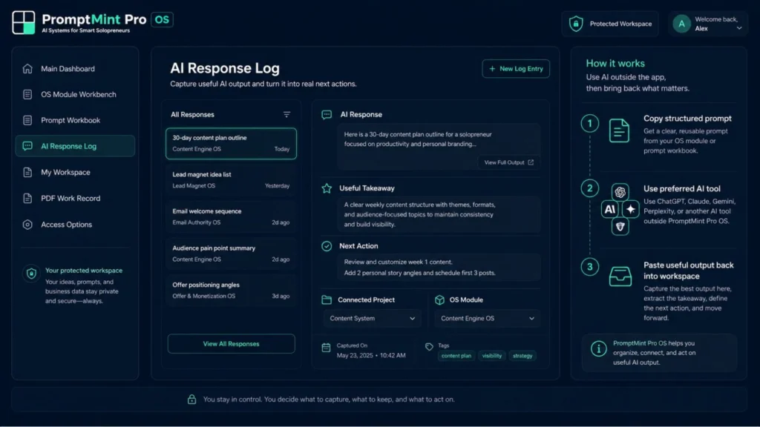
Task: Click the Protected Workspace badge
Action: [x=610, y=23]
